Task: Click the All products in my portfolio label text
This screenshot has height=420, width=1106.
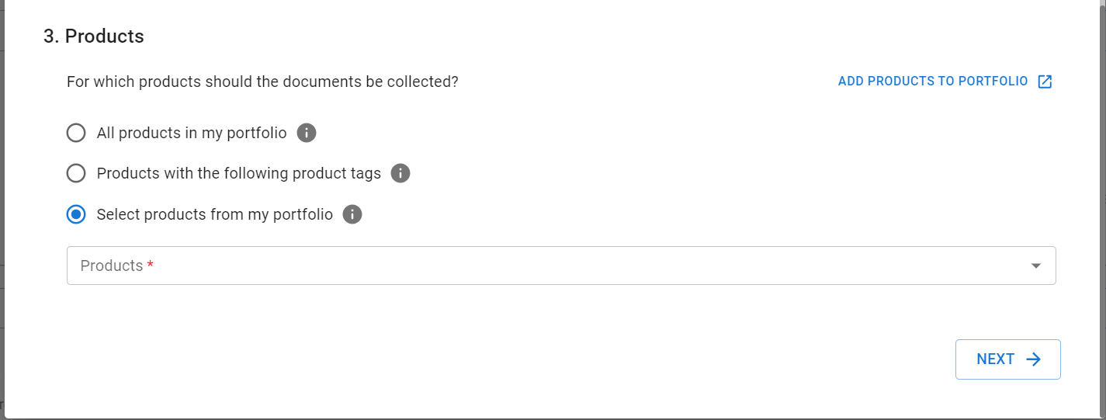Action: [x=192, y=133]
